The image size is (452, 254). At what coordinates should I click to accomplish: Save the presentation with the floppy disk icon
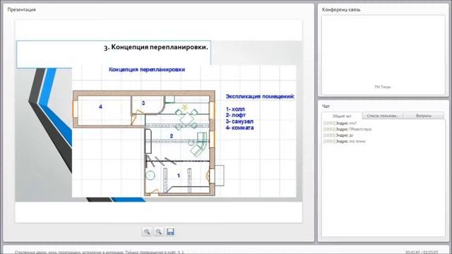tap(170, 231)
